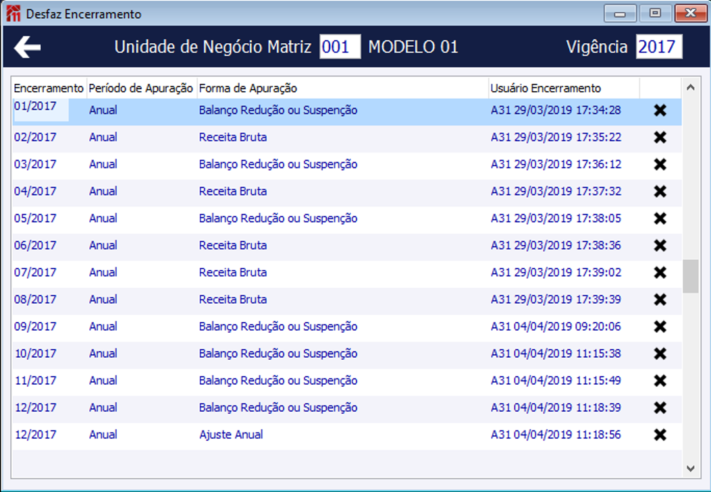Undo closing at 17:39:02 for 07/2017

coord(660,272)
